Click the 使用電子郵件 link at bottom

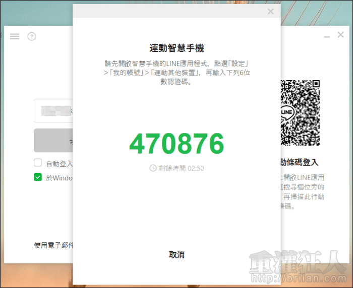click(x=53, y=245)
